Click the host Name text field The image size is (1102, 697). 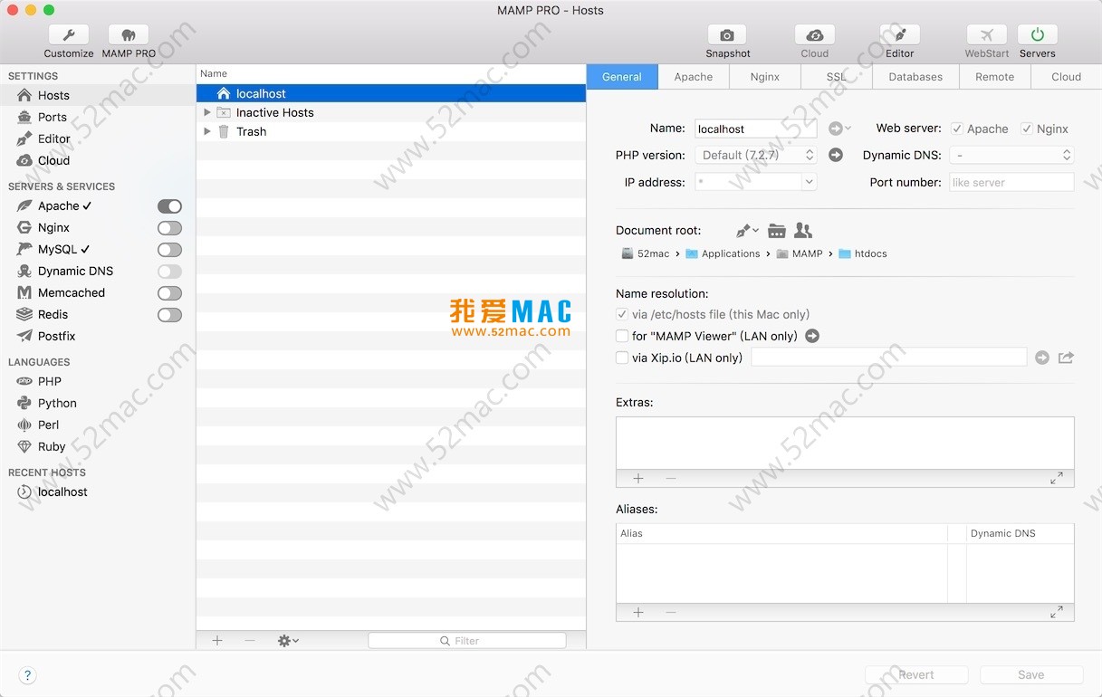tap(756, 129)
